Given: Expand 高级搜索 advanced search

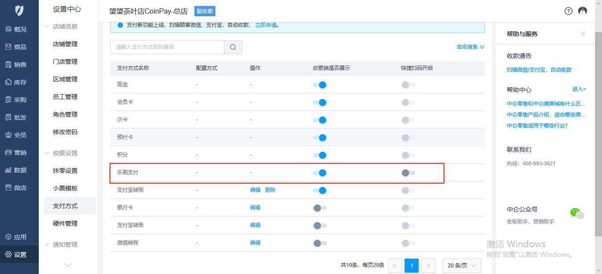Looking at the screenshot, I should [x=470, y=47].
